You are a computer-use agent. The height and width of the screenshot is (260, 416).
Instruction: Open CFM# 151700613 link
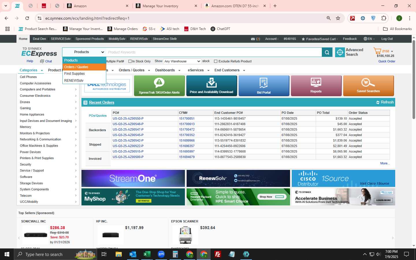[x=187, y=124]
